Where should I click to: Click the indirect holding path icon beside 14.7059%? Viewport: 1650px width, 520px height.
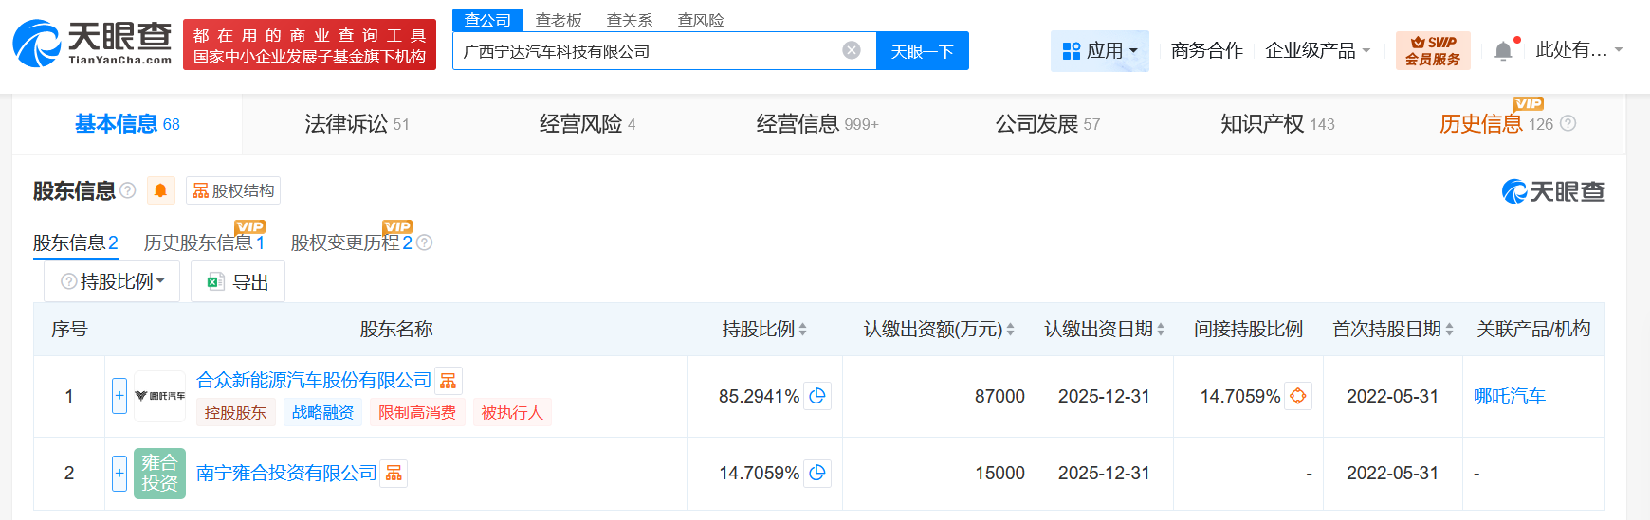tap(1298, 396)
